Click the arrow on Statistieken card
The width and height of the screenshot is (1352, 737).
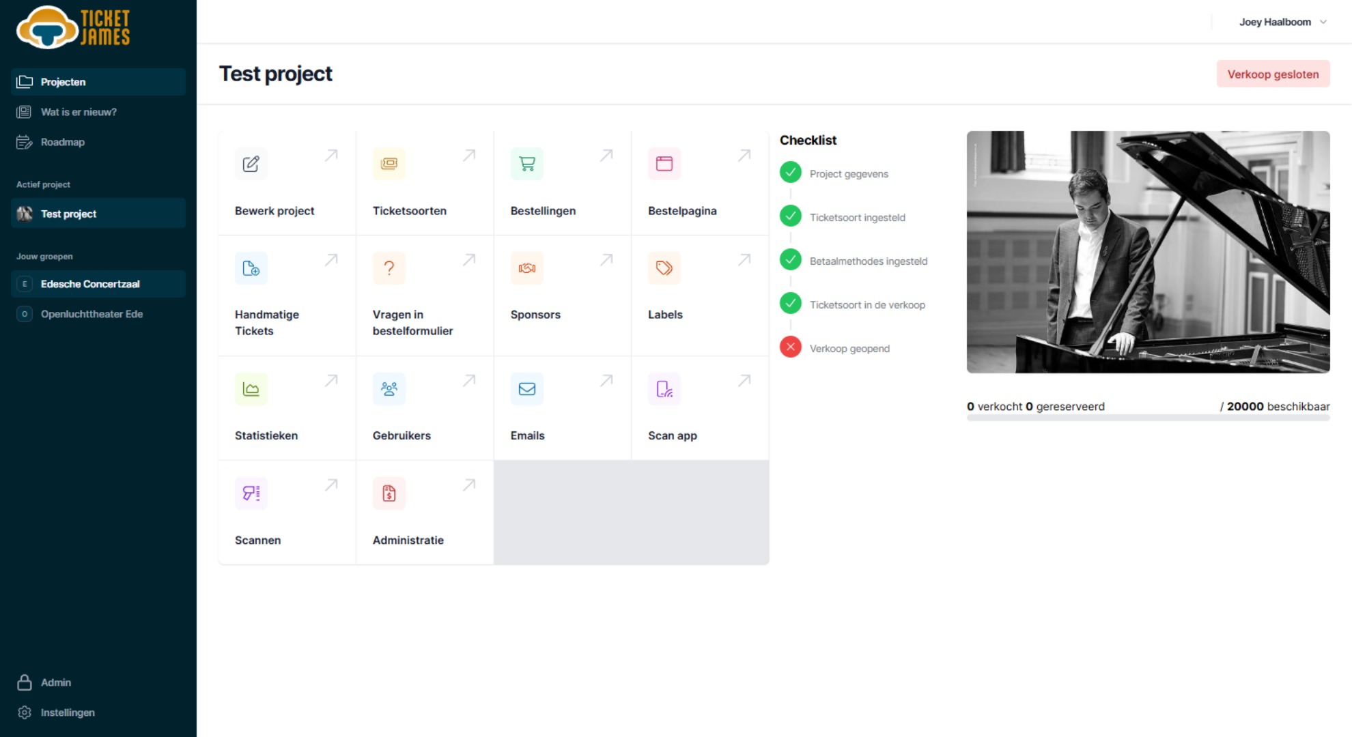[331, 381]
